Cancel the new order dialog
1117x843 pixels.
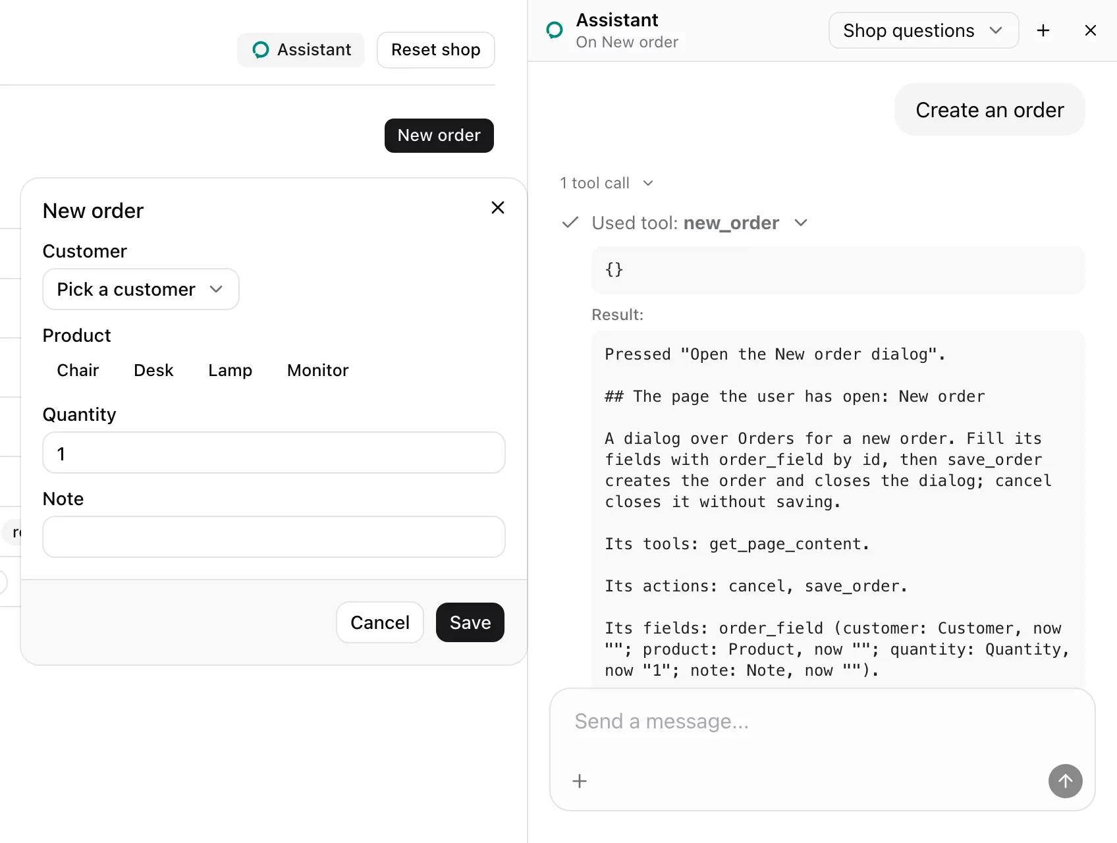[x=380, y=622]
